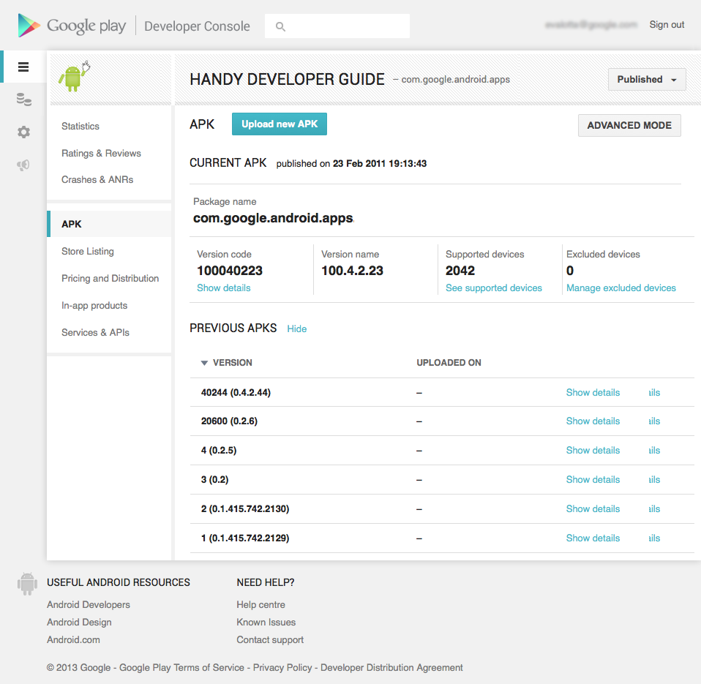Click the Google Play logo

point(72,26)
